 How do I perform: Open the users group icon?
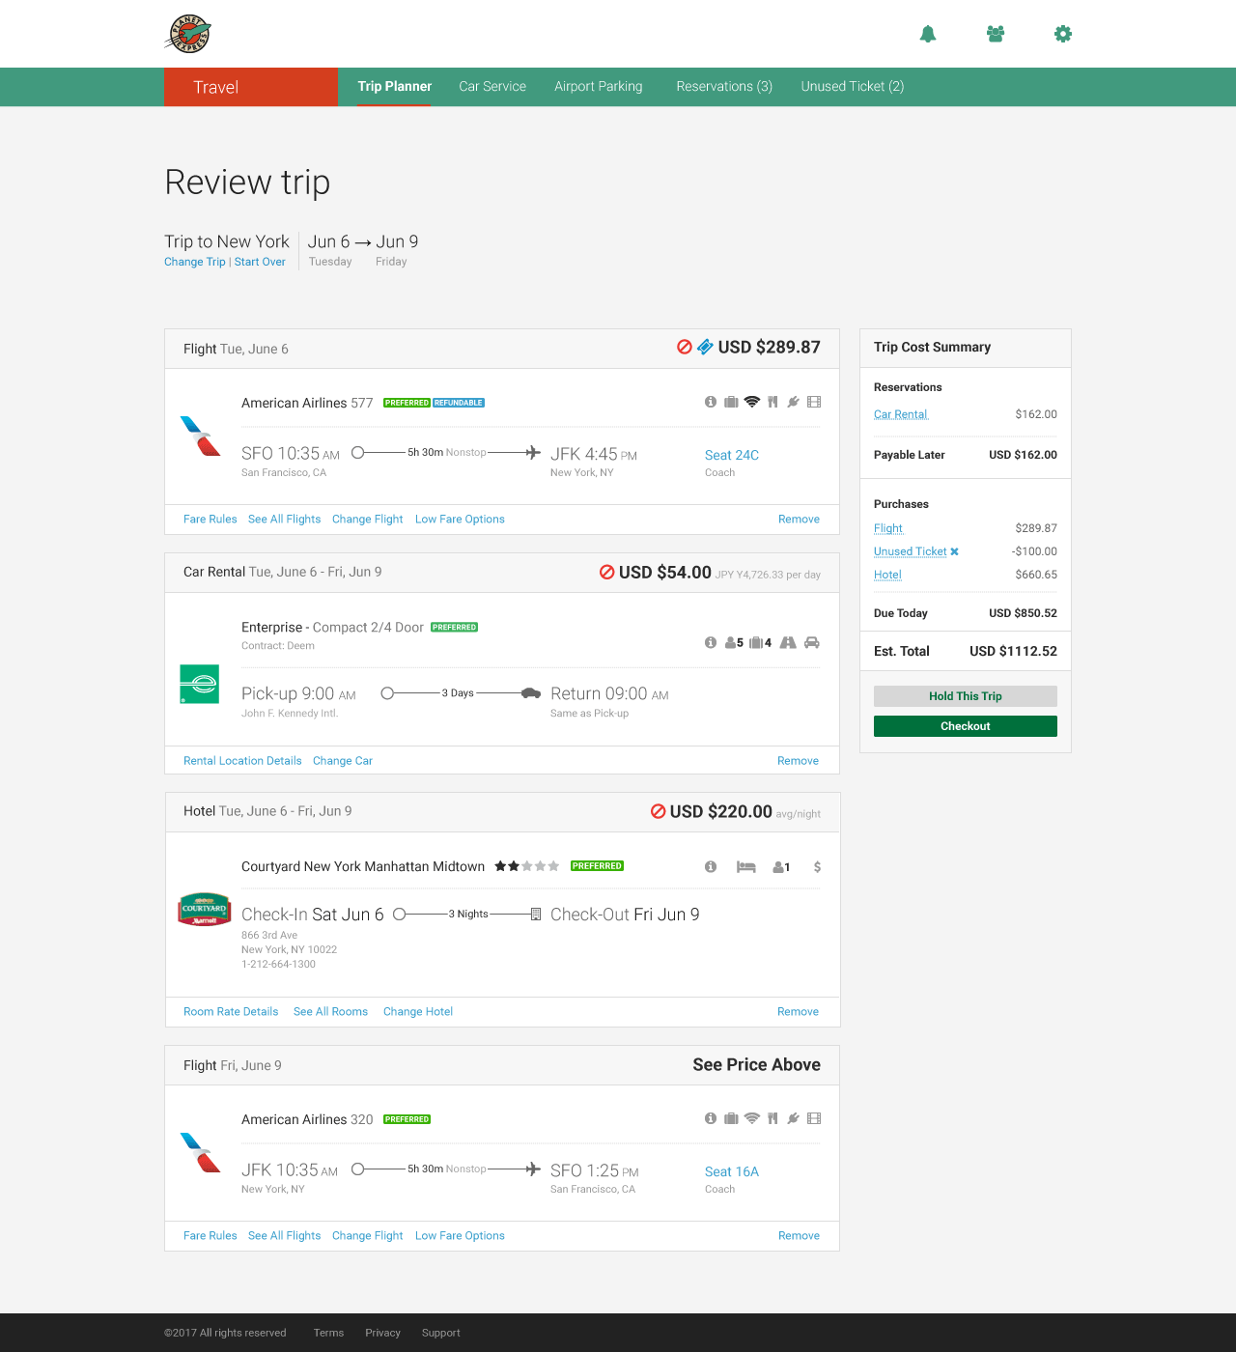click(996, 34)
